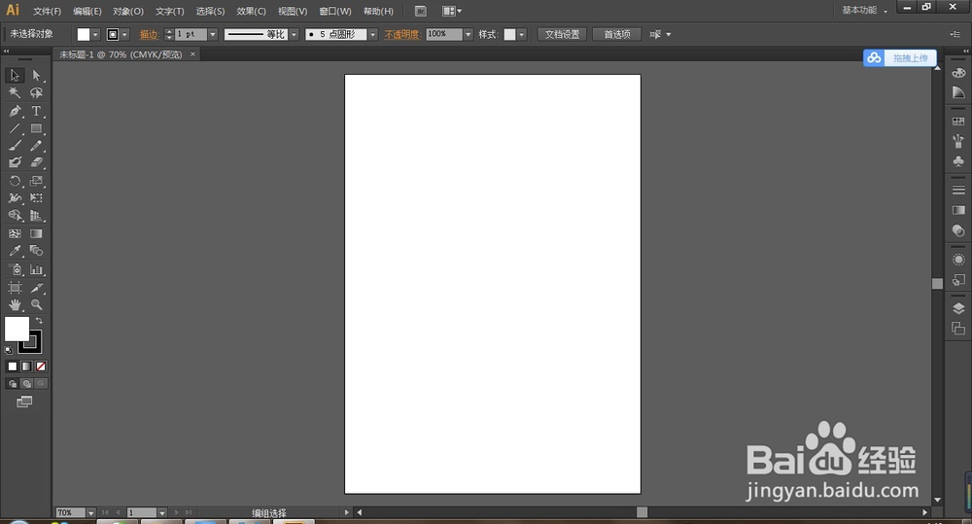The height and width of the screenshot is (524, 972).
Task: Select the Slice tool
Action: (37, 288)
